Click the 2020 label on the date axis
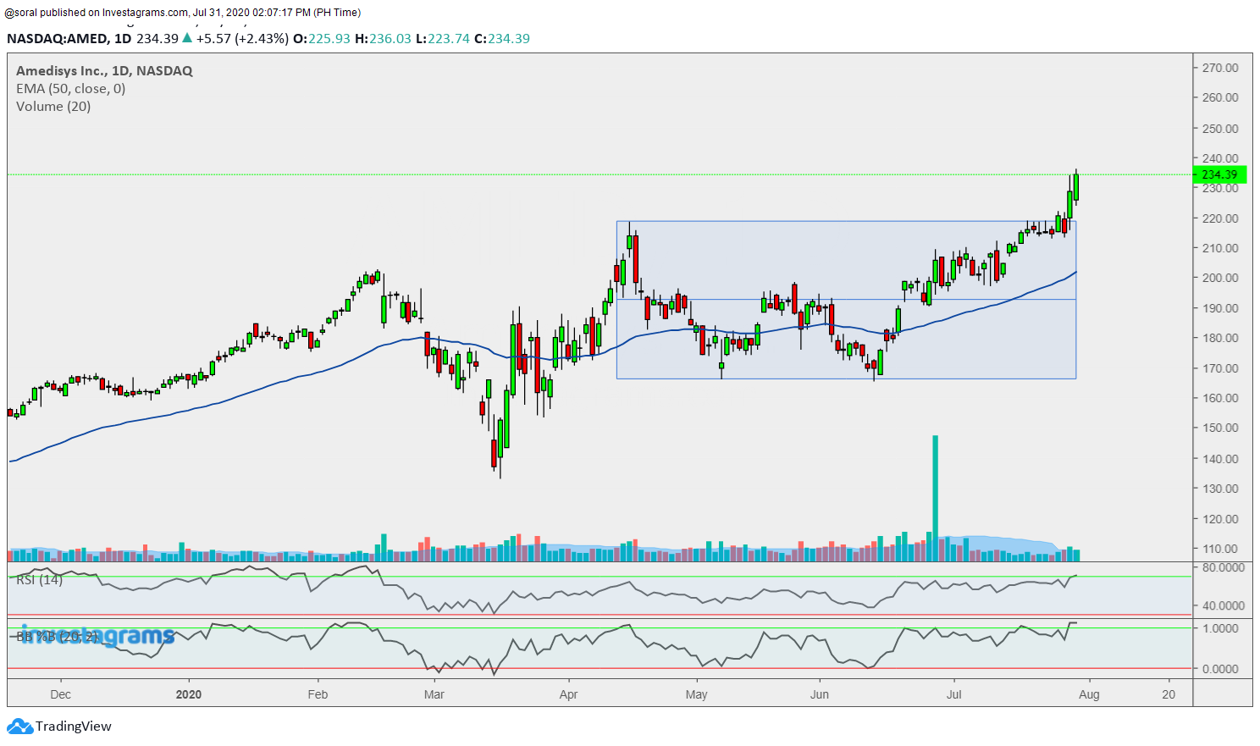The image size is (1260, 746). pyautogui.click(x=188, y=694)
